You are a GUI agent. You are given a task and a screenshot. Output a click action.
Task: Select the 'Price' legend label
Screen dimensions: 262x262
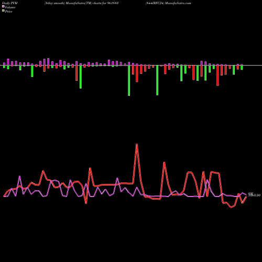(8, 12)
